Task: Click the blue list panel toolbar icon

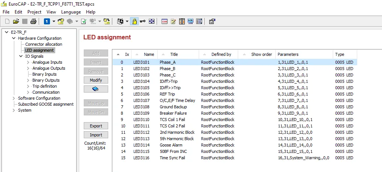Action: coord(199,21)
